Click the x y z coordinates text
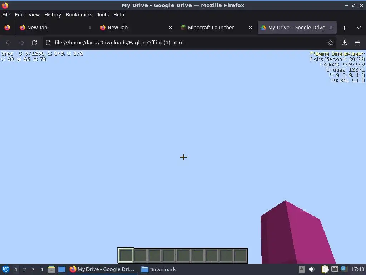This screenshot has width=366, height=275. click(x=24, y=59)
